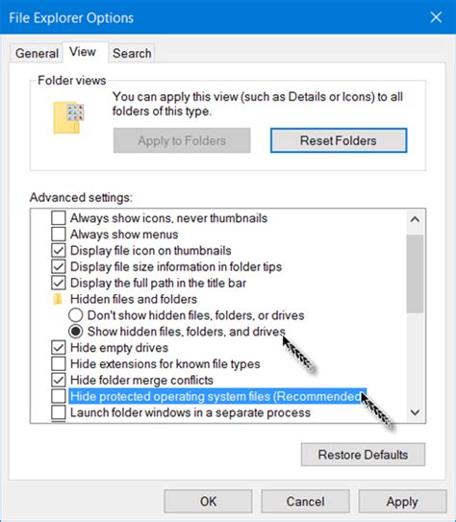Click the Apply button
Screen dimensions: 456x522
click(402, 502)
